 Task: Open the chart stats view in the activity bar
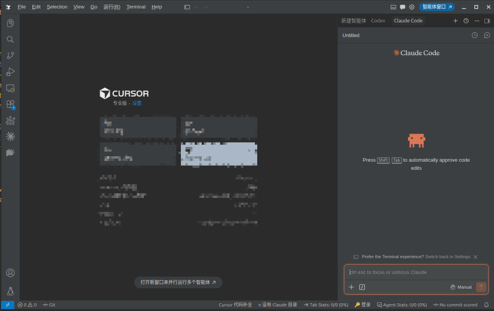tap(11, 120)
